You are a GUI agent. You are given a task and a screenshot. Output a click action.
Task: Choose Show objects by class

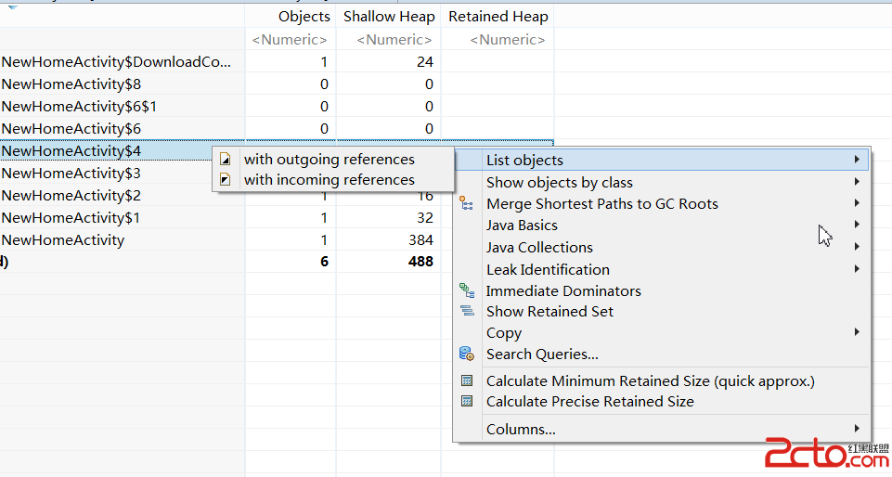coord(559,182)
